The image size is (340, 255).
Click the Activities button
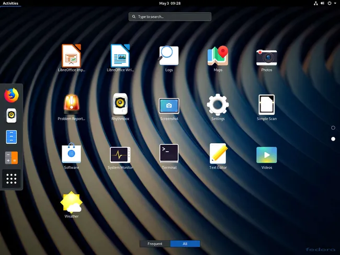click(x=10, y=3)
